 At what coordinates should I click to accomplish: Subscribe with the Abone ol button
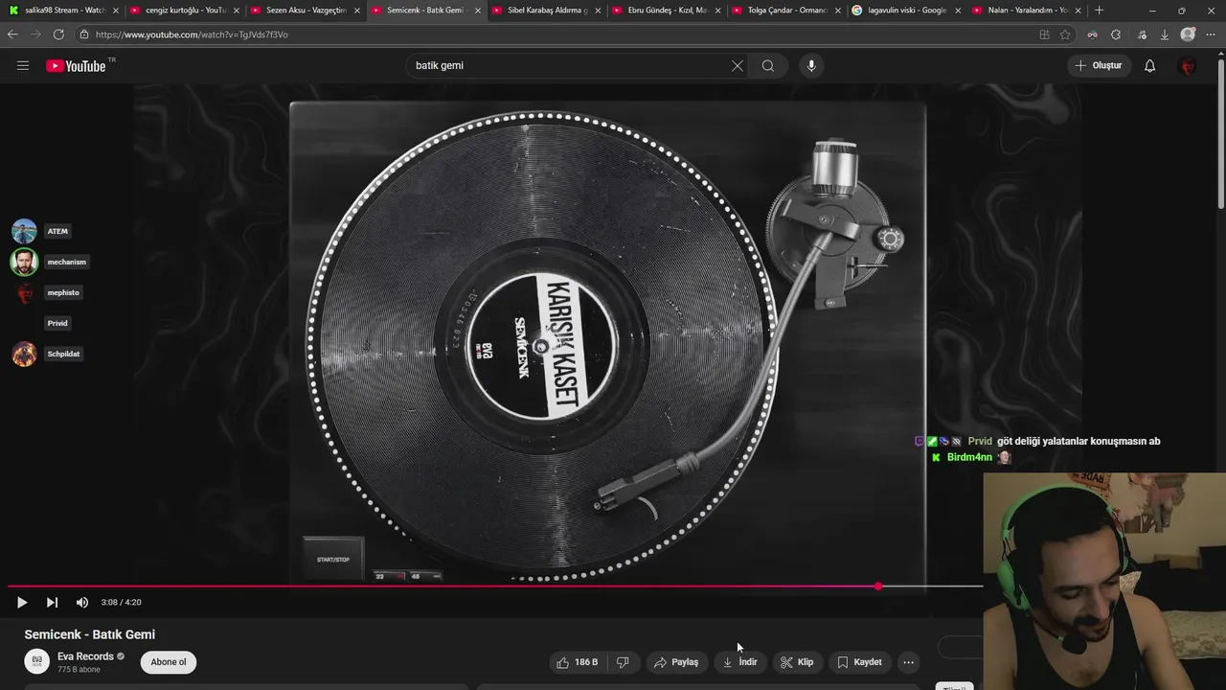pos(169,662)
